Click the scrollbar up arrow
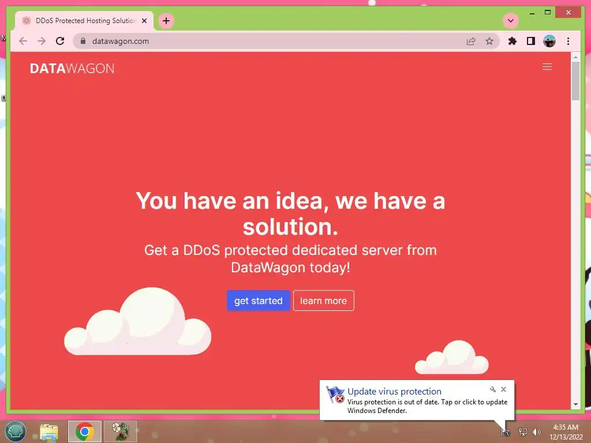 click(x=575, y=57)
